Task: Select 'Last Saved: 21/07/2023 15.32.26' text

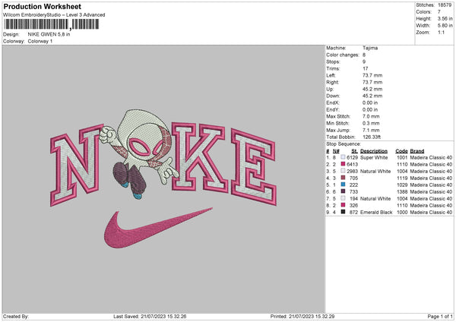Action: (150, 316)
